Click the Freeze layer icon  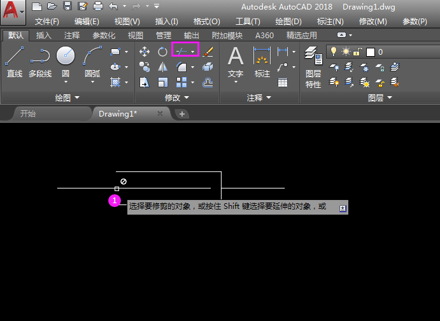(364, 67)
